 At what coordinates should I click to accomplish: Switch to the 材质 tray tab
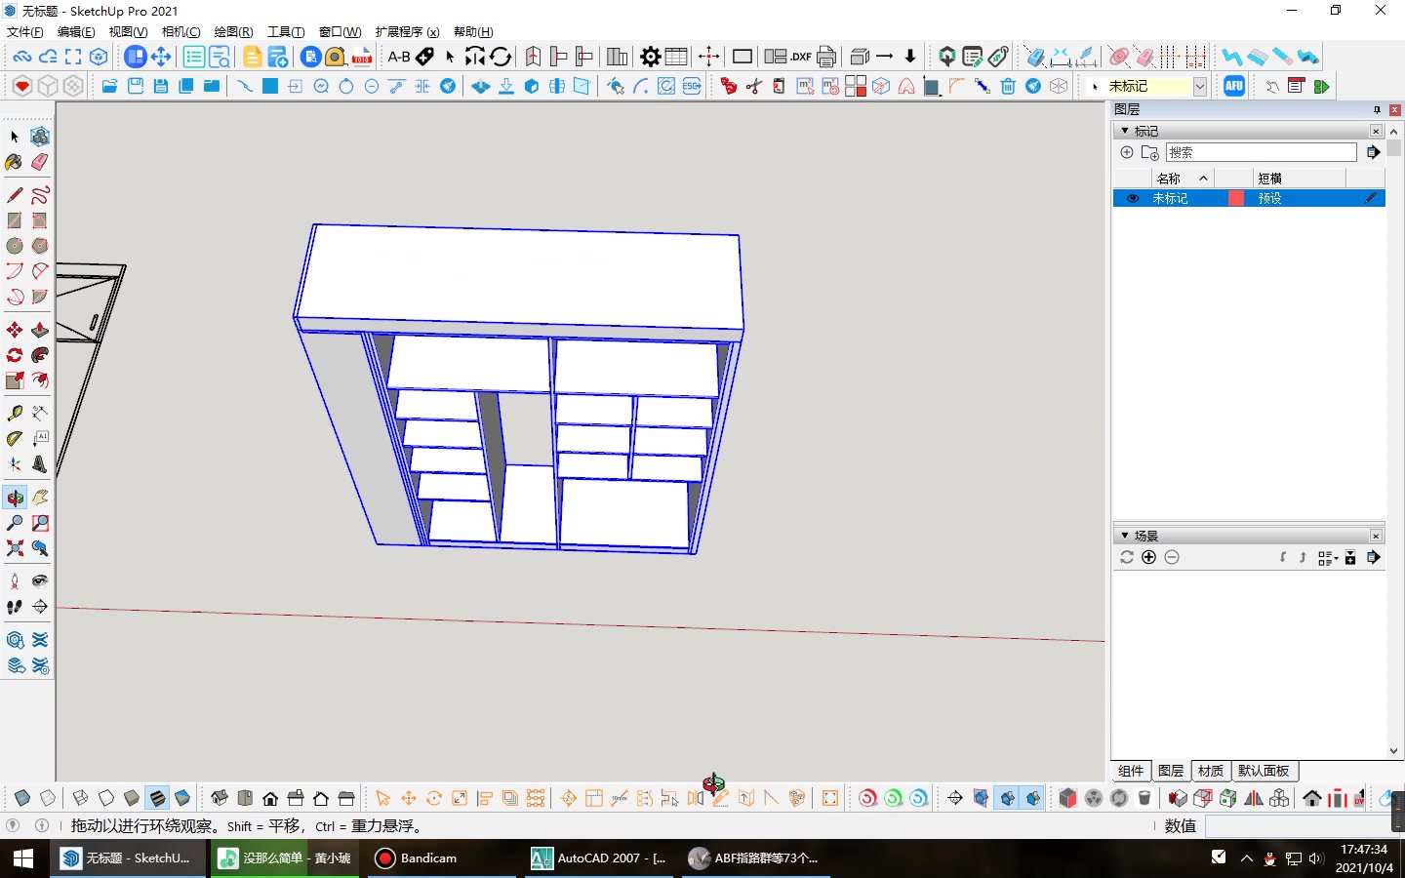coord(1211,771)
